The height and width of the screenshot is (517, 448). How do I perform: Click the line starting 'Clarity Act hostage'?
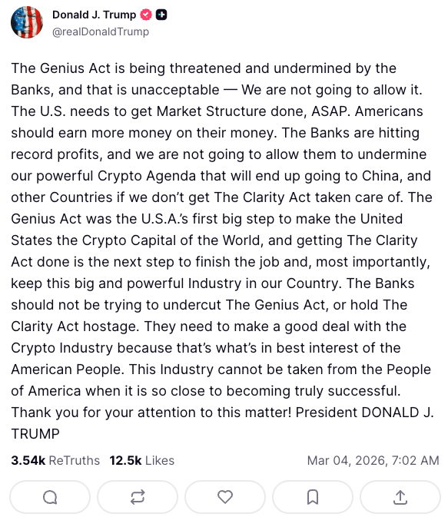point(209,326)
